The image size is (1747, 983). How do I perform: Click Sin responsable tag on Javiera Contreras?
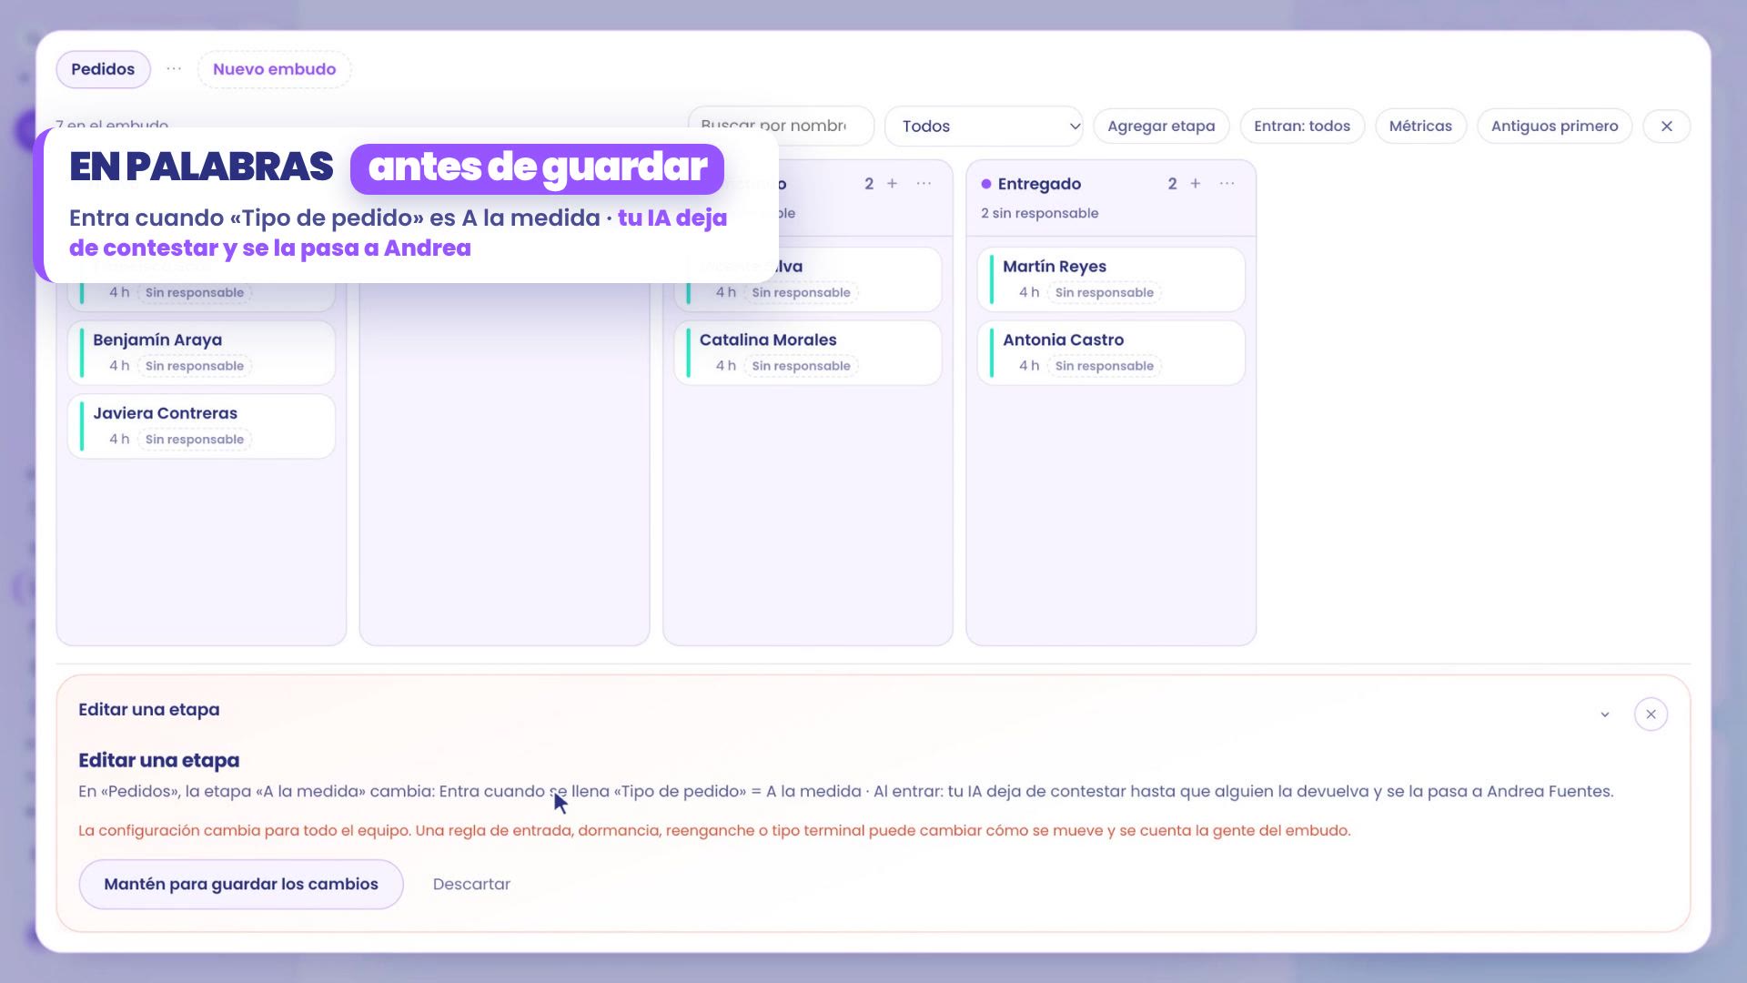(x=195, y=440)
